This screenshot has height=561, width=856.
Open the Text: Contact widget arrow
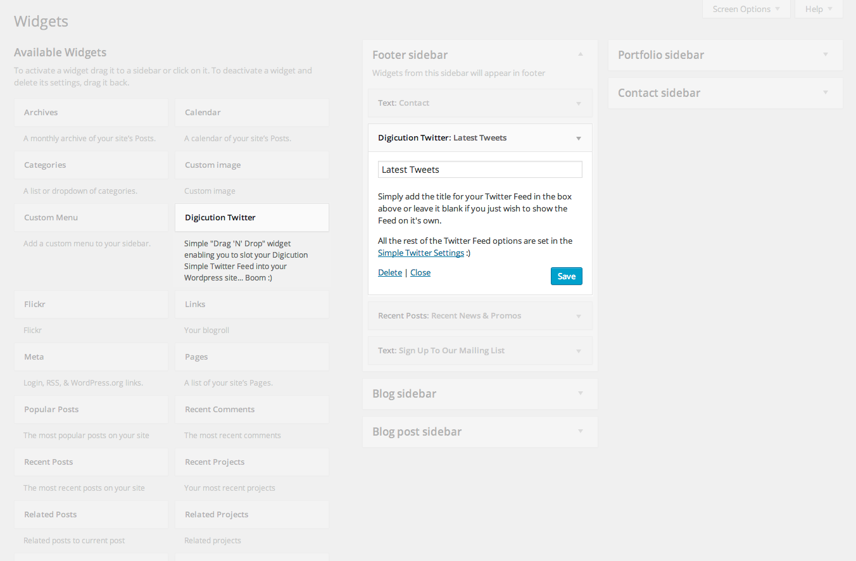(x=578, y=103)
